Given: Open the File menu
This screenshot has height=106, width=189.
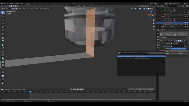Looking at the screenshot, I should (4, 4).
